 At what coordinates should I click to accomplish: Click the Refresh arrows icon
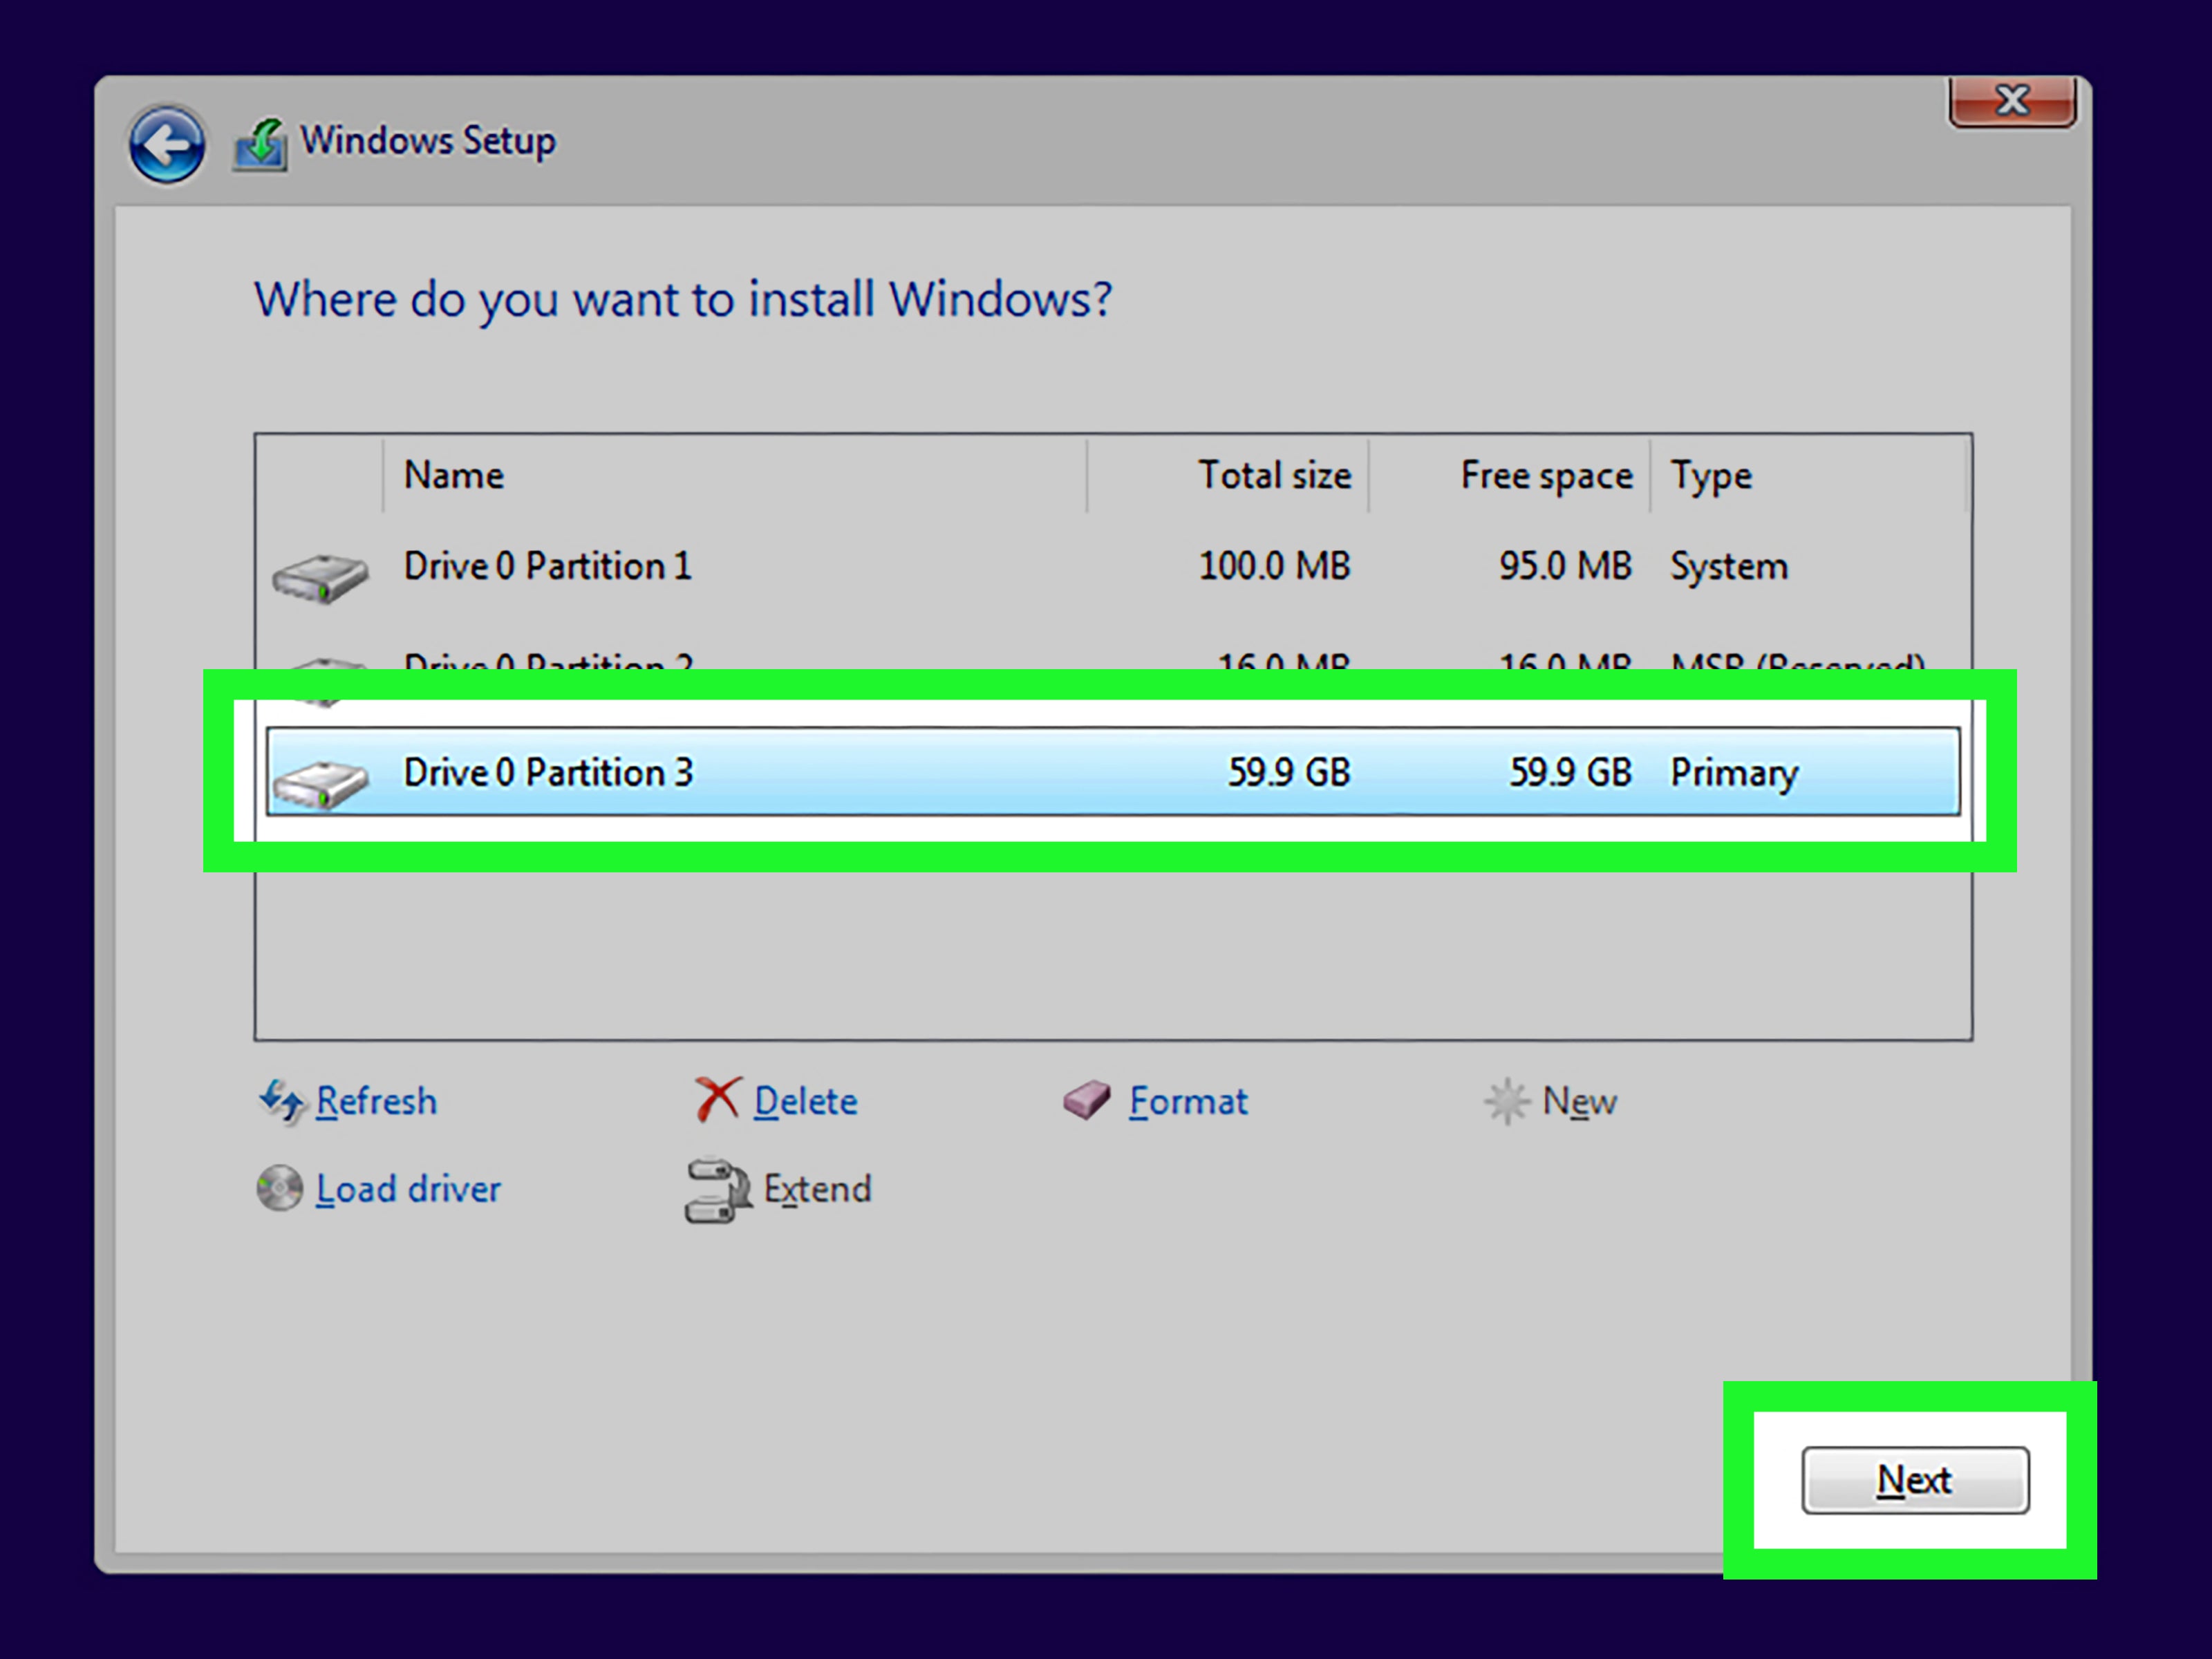pyautogui.click(x=281, y=1102)
